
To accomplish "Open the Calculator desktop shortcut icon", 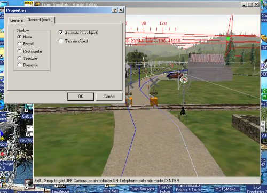I will pyautogui.click(x=28, y=108).
